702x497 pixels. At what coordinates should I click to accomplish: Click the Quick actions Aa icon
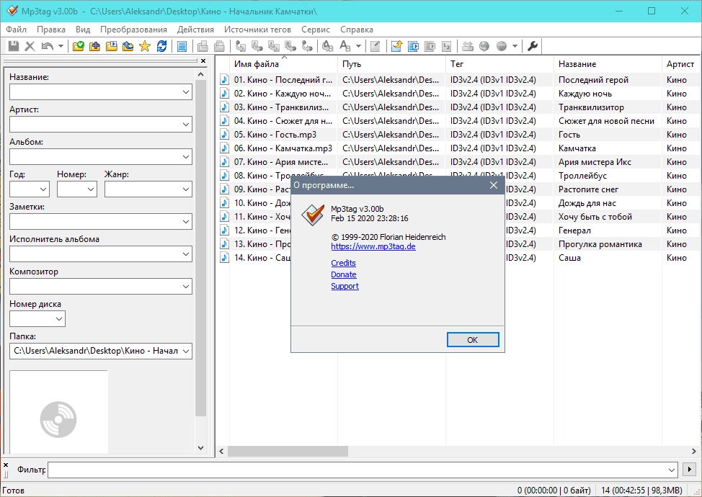click(x=345, y=46)
